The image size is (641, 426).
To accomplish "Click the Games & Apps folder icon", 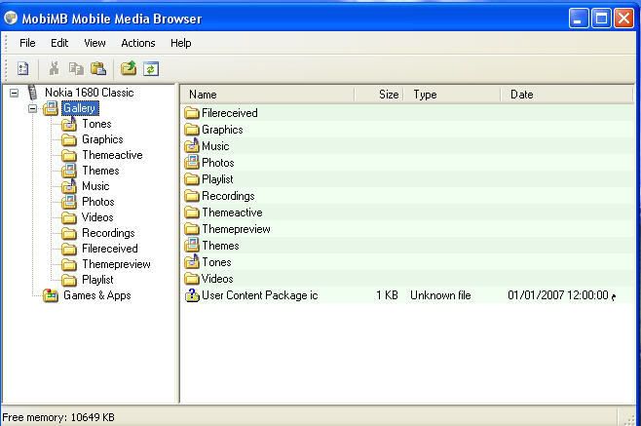I will 51,295.
